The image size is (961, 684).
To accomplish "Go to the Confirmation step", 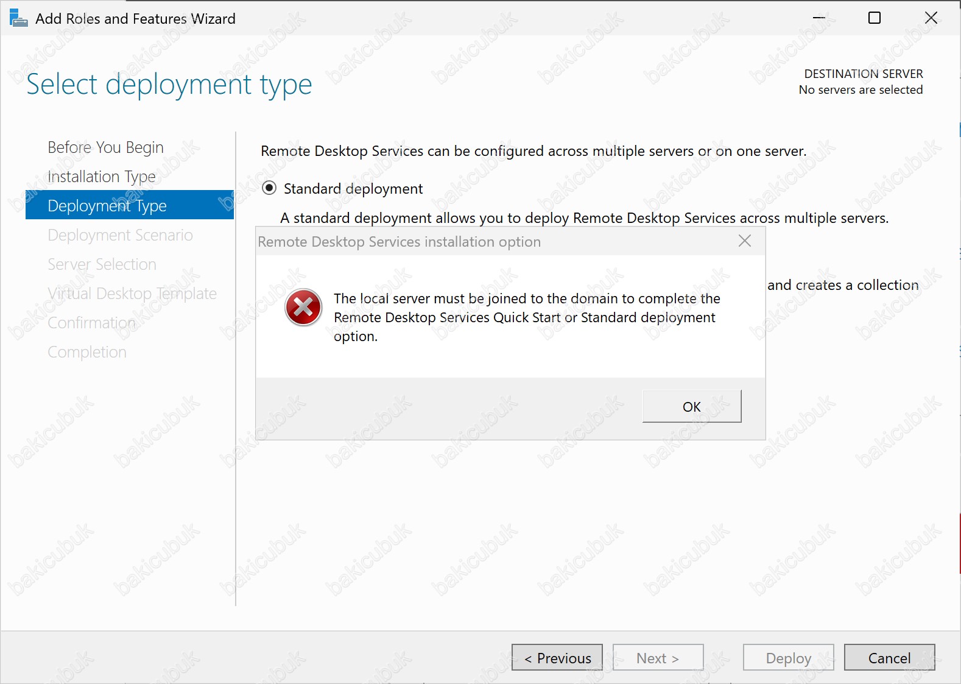I will [91, 323].
